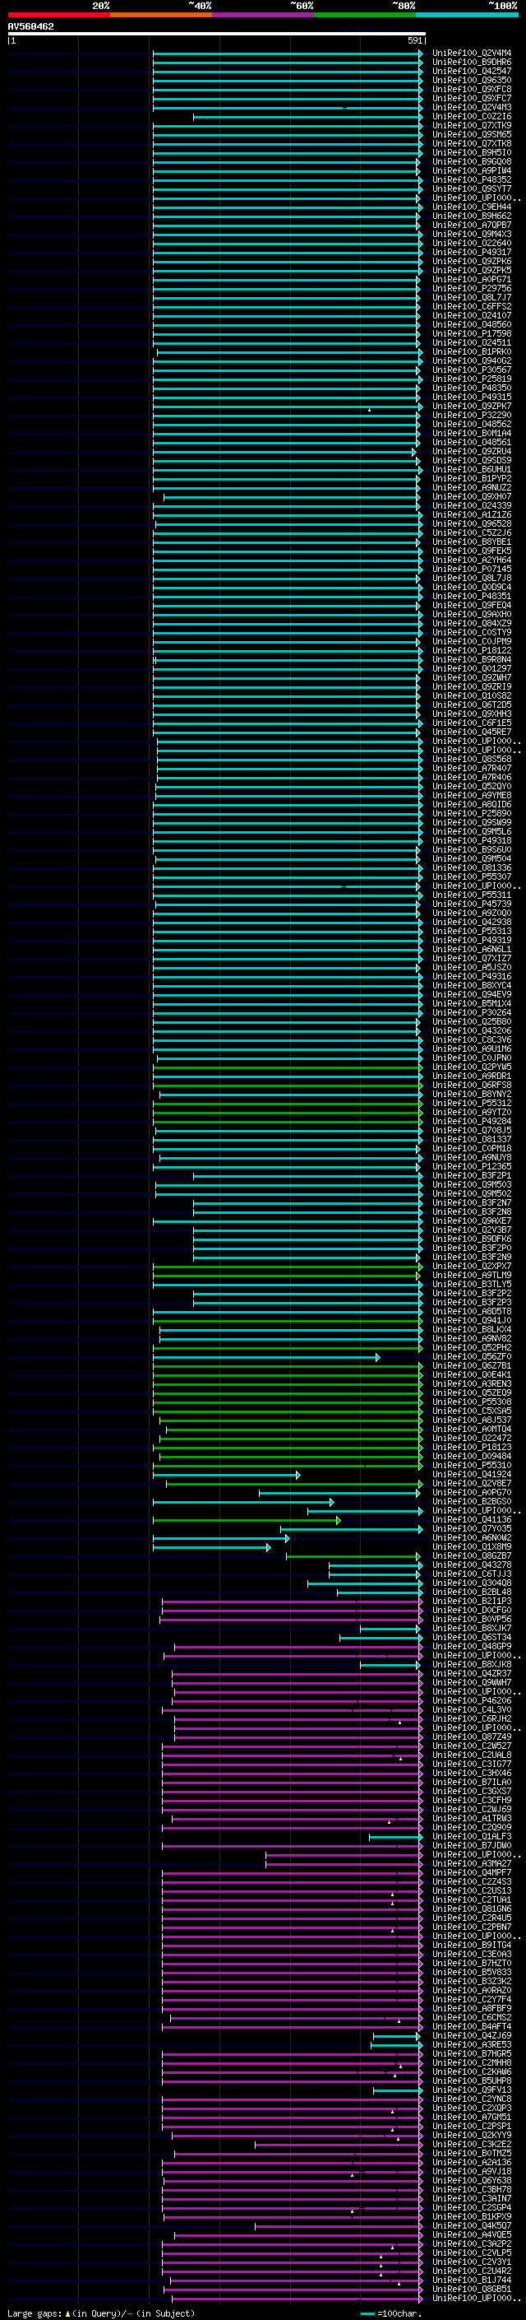526x2320 pixels.
Task: Click UniRef100_B2BGS0 hit label
Action: [x=472, y=1501]
